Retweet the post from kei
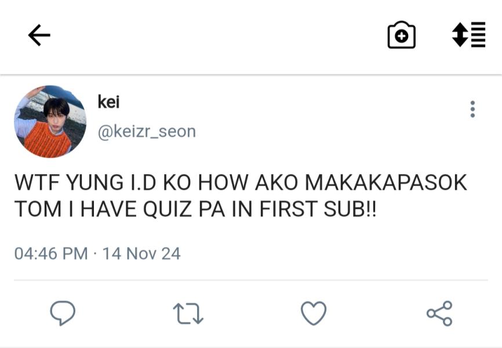 tap(188, 313)
